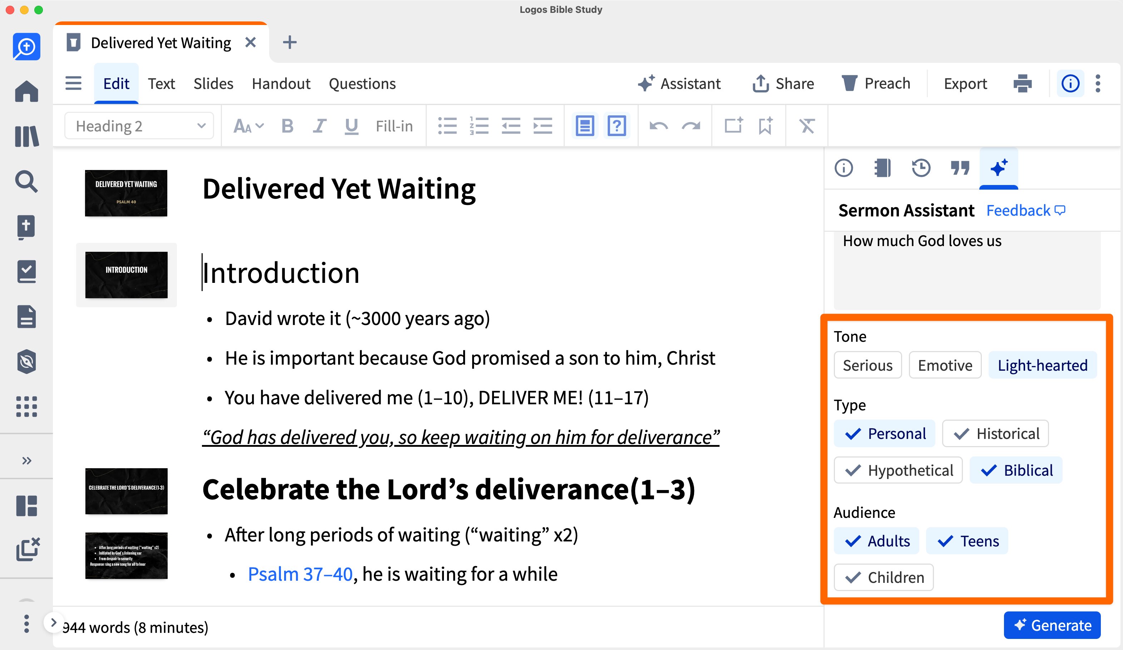The image size is (1123, 650).
Task: Toggle the text-block view icon in toolbar
Action: tap(585, 126)
